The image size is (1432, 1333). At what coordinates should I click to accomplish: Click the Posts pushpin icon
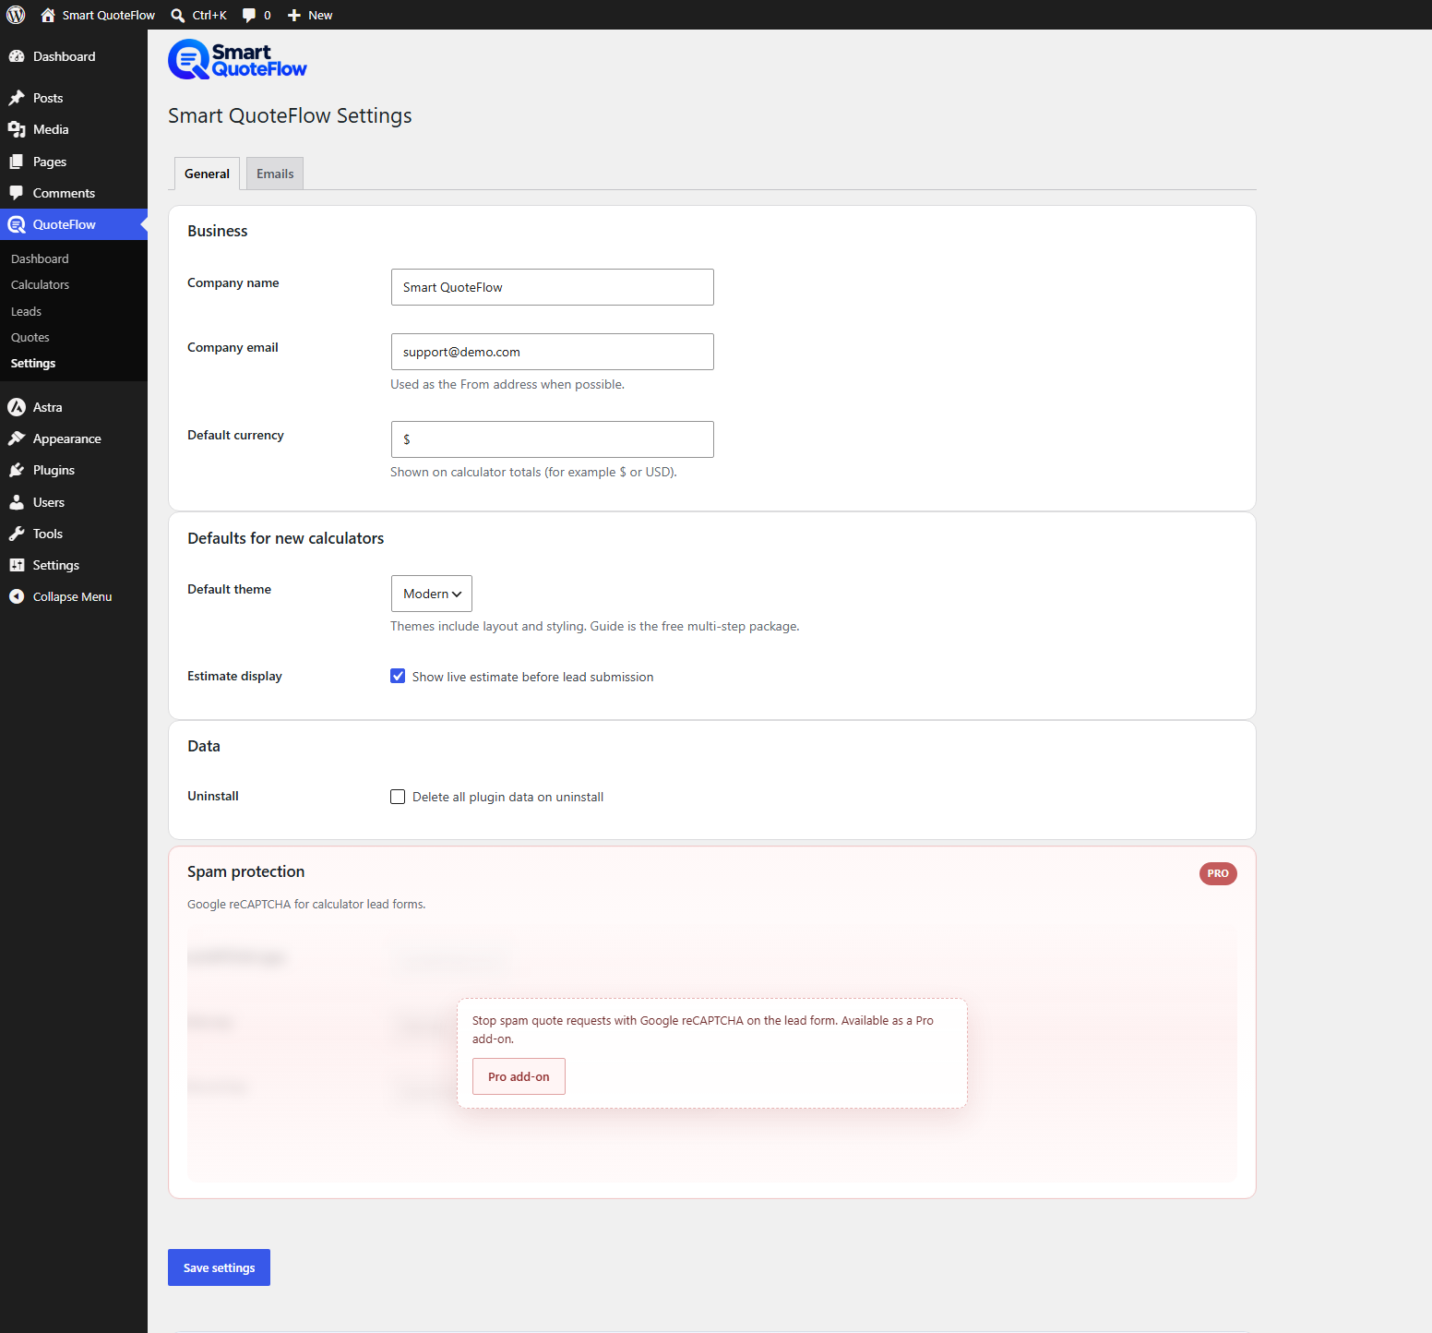click(x=17, y=98)
